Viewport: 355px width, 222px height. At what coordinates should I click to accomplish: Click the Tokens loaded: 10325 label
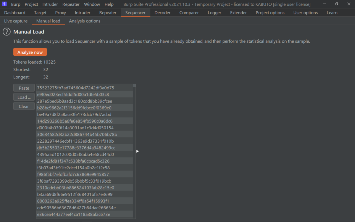pyautogui.click(x=34, y=62)
